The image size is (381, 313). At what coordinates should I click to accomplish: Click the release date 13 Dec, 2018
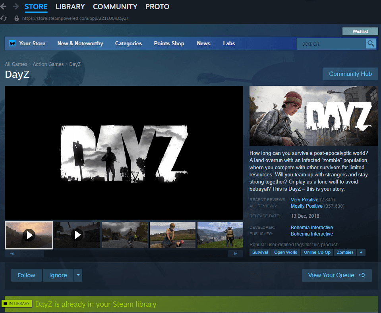[305, 216]
